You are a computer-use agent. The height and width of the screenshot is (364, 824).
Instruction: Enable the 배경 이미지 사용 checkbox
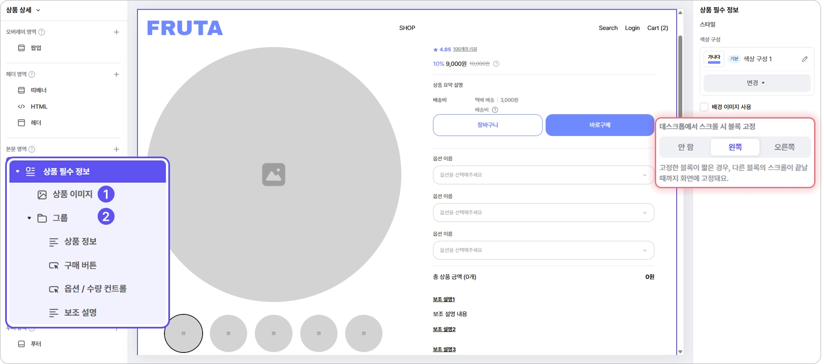point(704,107)
